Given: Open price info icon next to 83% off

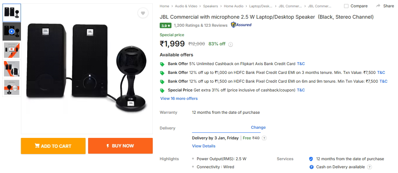Looking at the screenshot, I should click(231, 44).
